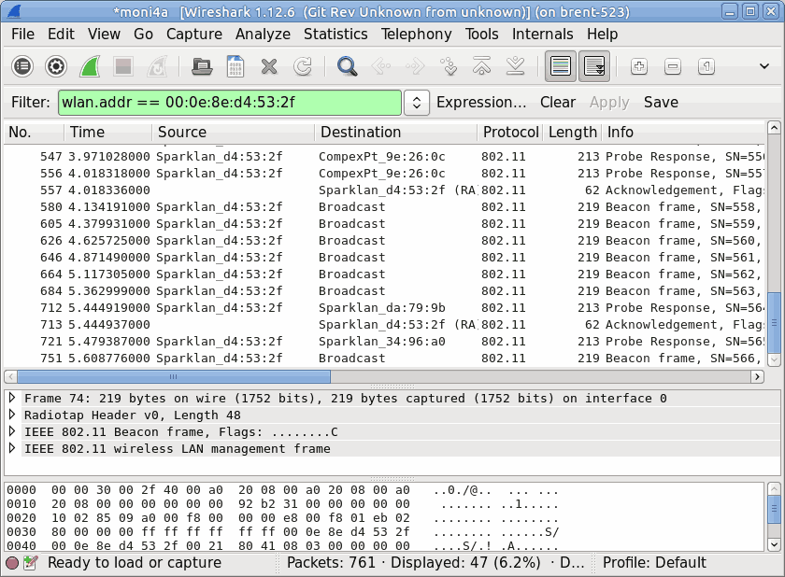
Task: Sort by the Info column header
Action: 683,132
